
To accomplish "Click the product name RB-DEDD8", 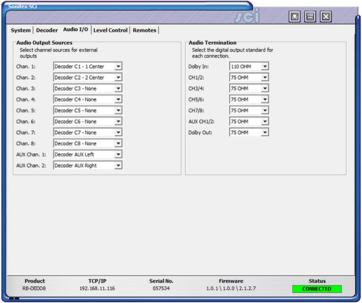I will pos(34,289).
